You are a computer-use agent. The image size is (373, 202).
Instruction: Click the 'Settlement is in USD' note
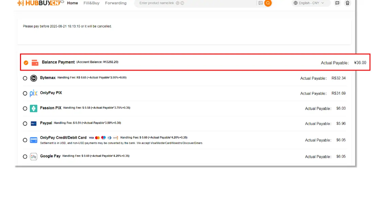tap(121, 143)
